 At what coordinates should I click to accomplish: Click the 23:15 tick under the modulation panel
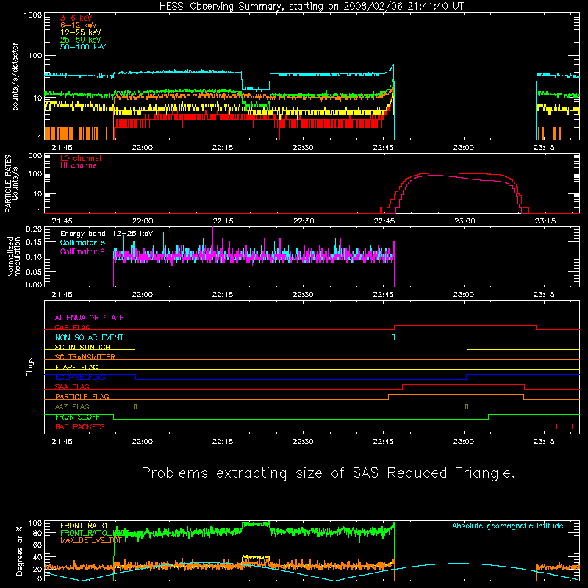click(544, 295)
